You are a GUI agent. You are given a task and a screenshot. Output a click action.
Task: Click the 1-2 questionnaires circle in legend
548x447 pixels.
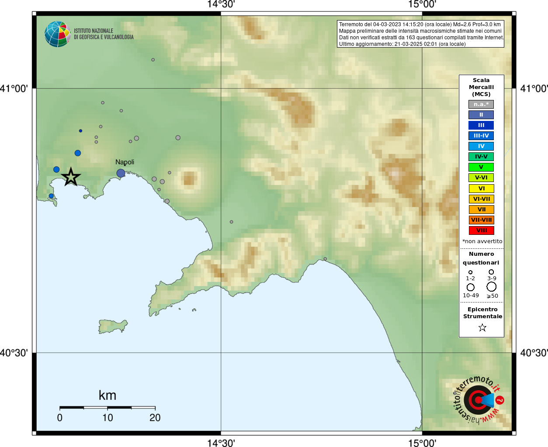click(471, 272)
